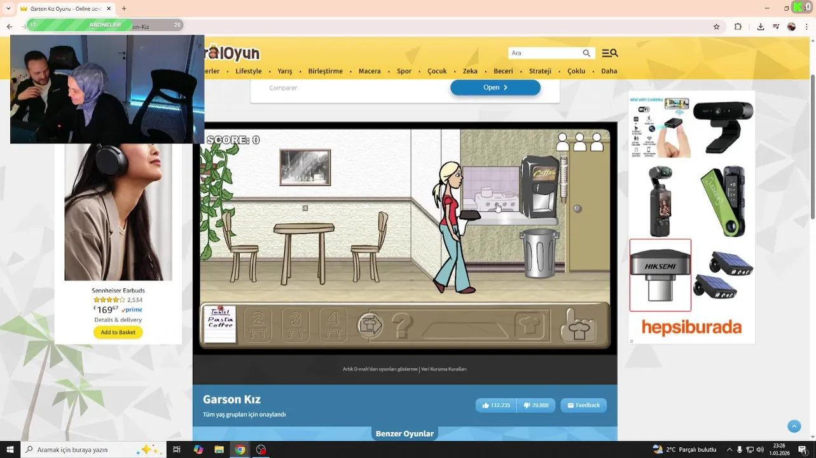Image resolution: width=816 pixels, height=458 pixels.
Task: Open the Çocuk category
Action: click(437, 71)
